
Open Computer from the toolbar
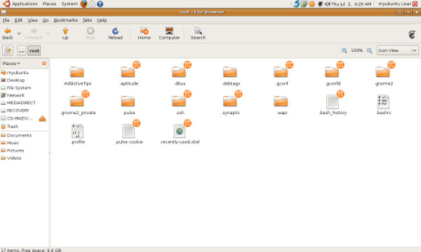[169, 34]
